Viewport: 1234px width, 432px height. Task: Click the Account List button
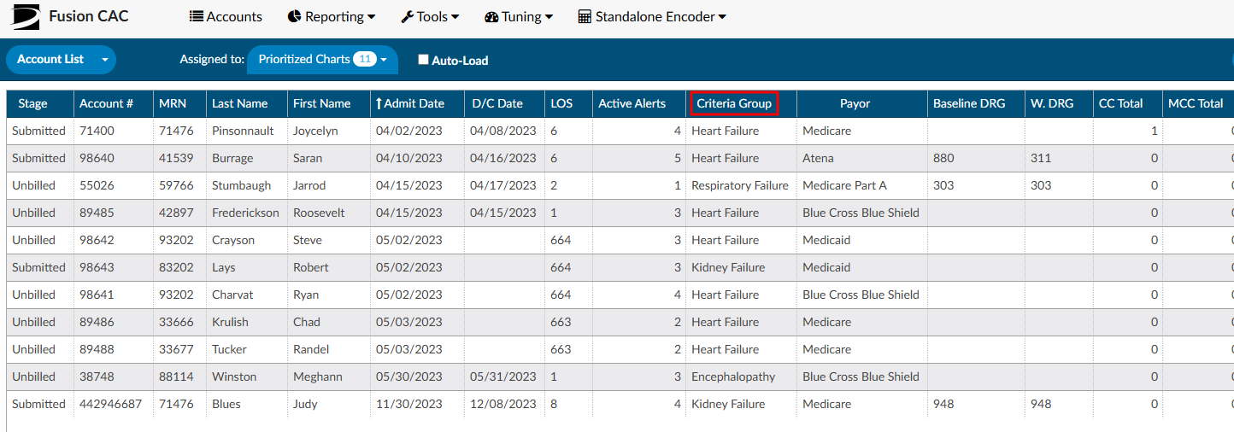pos(50,60)
